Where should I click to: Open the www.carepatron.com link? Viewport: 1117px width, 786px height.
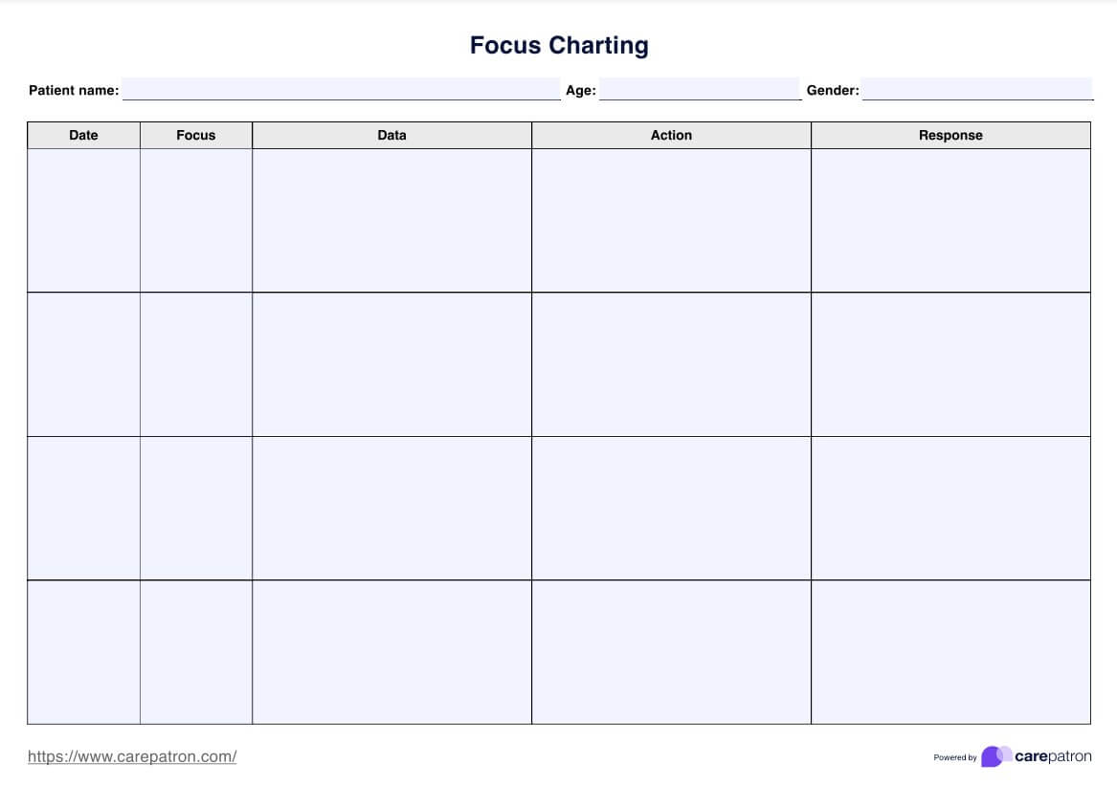pyautogui.click(x=132, y=756)
